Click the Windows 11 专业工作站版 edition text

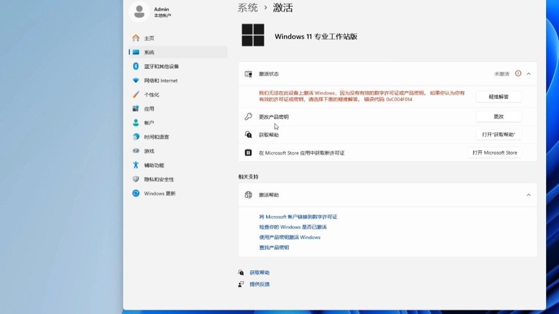point(316,36)
